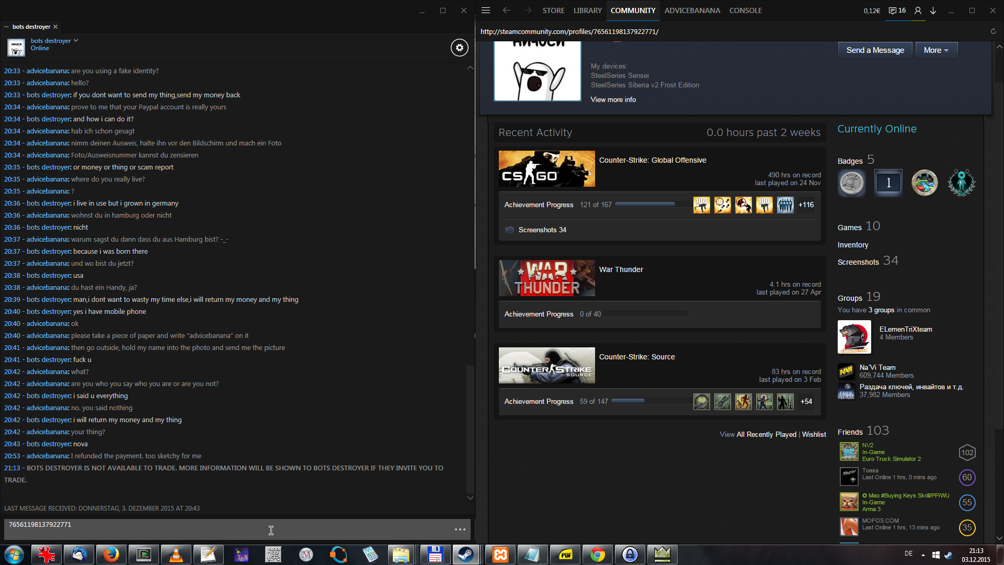Open Steam from Windows taskbar
Image resolution: width=1004 pixels, height=565 pixels.
(465, 555)
